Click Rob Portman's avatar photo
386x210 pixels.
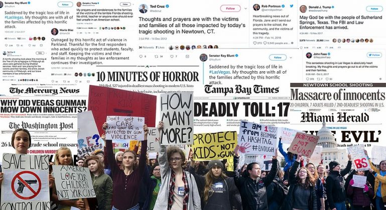point(256,8)
